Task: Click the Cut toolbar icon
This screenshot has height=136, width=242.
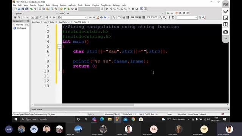Action: [40, 9]
